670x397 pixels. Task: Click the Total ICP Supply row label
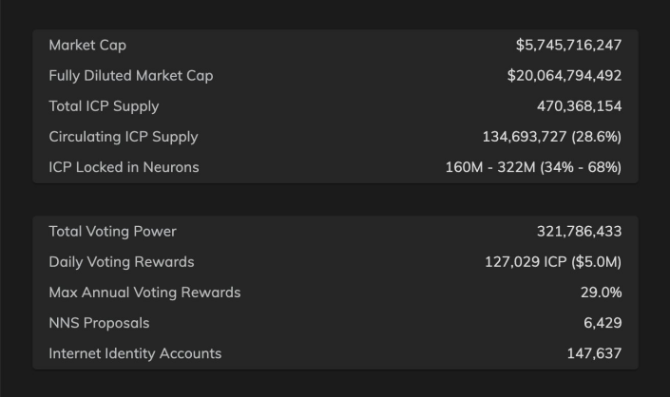104,106
